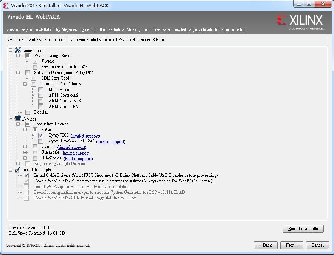
Task: Proceed with the Next button
Action: click(292, 245)
